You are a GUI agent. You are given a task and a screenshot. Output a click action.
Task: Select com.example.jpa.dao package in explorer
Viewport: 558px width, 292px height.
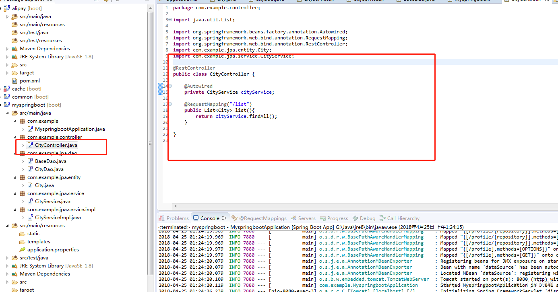point(52,153)
